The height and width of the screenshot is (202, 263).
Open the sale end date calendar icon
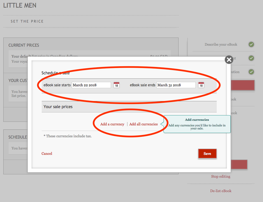pos(201,85)
